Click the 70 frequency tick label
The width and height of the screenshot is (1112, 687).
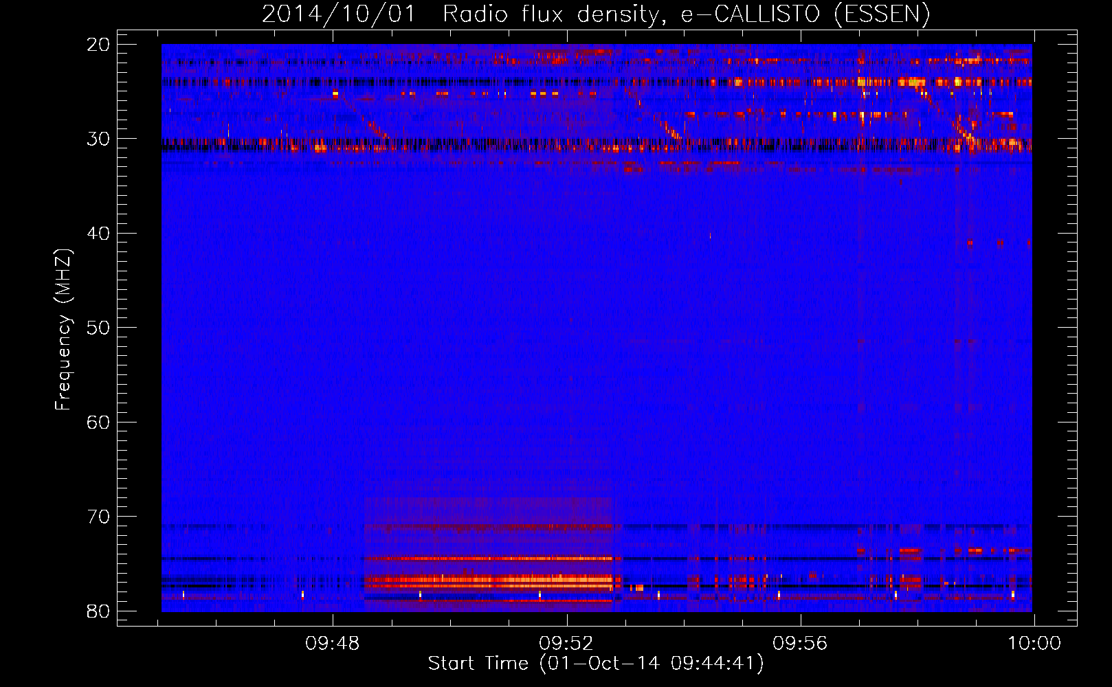pos(98,517)
